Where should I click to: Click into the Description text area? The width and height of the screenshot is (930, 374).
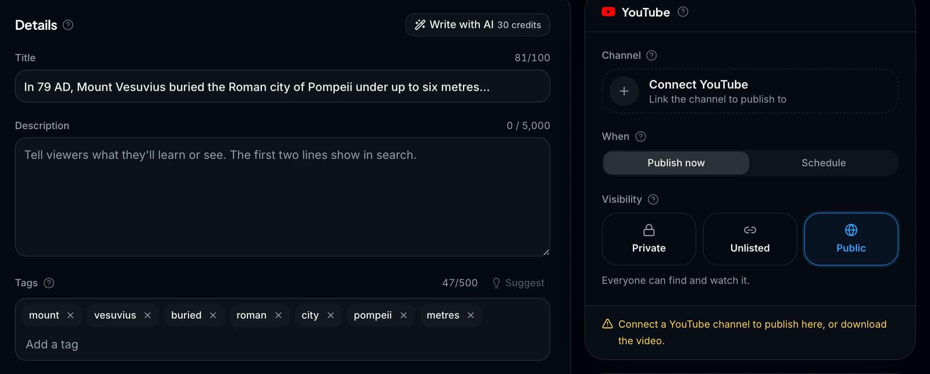(x=282, y=197)
